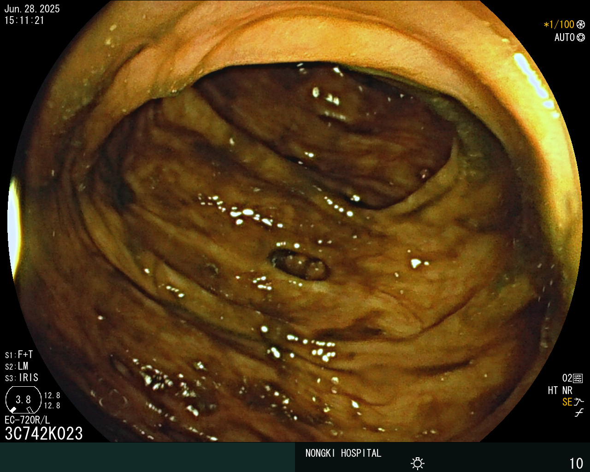The height and width of the screenshot is (472, 590).
Task: Click the crossed tone curve icon below SE
Action: click(x=579, y=413)
